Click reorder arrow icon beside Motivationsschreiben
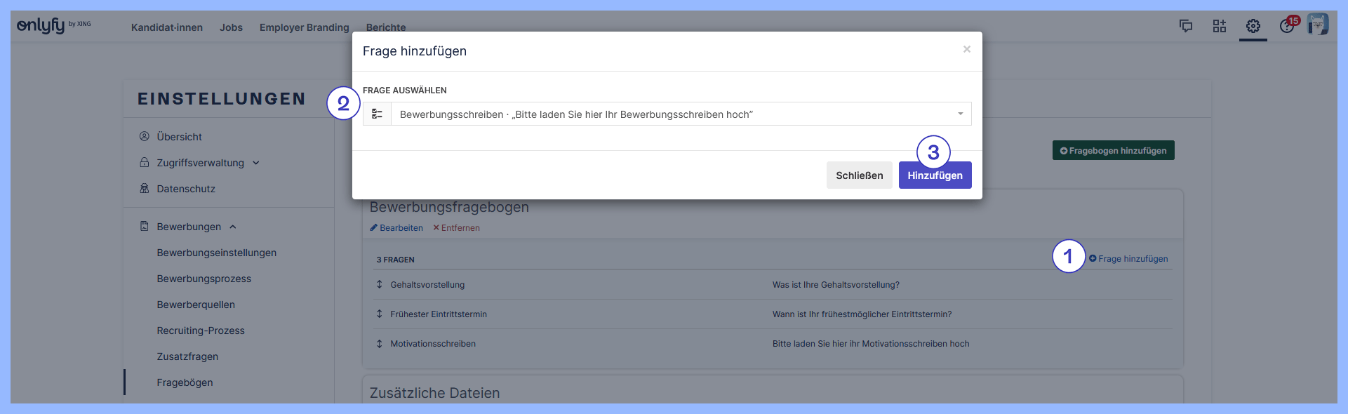Screen dimensions: 1348x414 coord(380,343)
